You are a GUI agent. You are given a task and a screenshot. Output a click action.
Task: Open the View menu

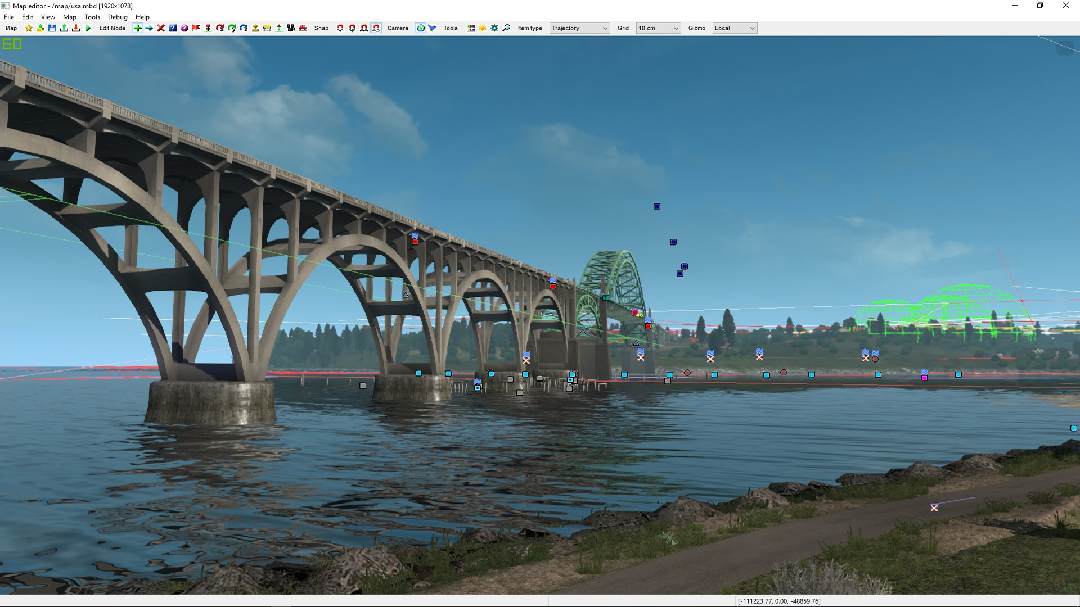(48, 17)
